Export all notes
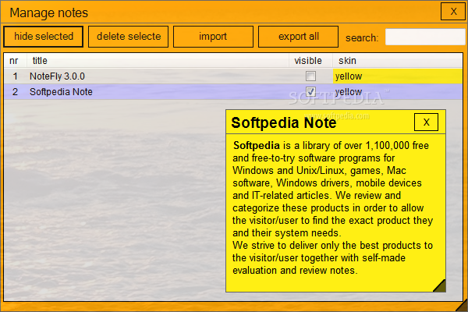Viewport: 468px width, 312px height. [298, 37]
